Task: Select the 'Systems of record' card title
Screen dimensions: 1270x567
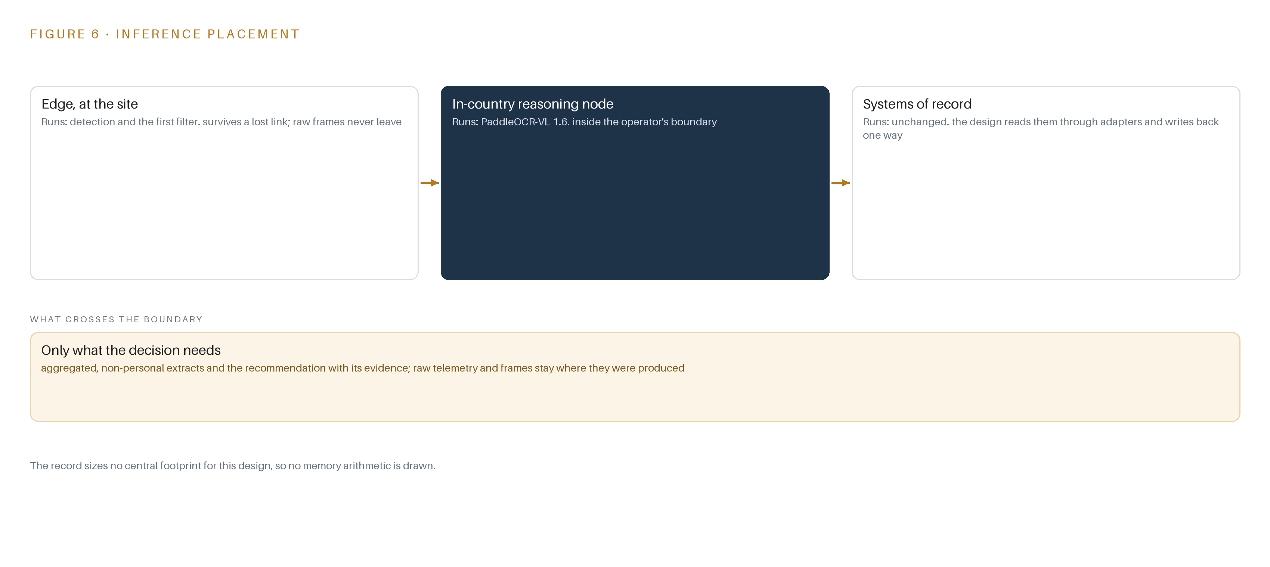Action: click(917, 104)
